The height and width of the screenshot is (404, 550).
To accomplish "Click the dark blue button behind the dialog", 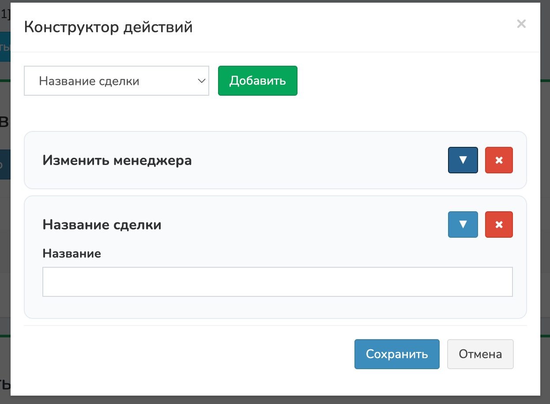I will 5,165.
